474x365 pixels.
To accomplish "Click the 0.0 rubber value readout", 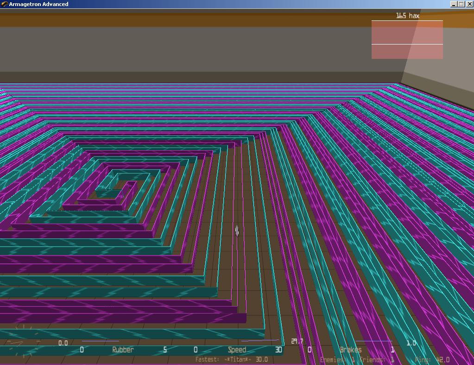I will 63,343.
